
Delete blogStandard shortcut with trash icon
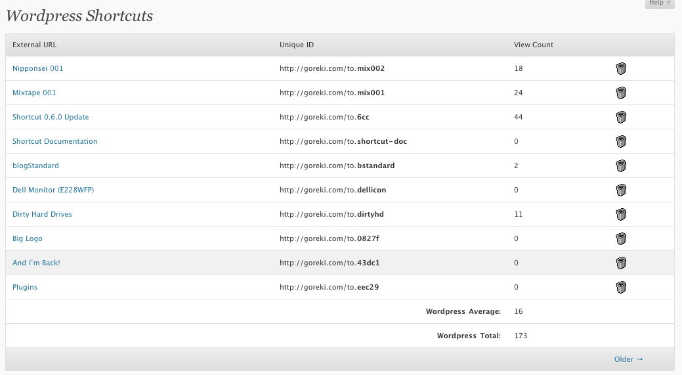[621, 166]
